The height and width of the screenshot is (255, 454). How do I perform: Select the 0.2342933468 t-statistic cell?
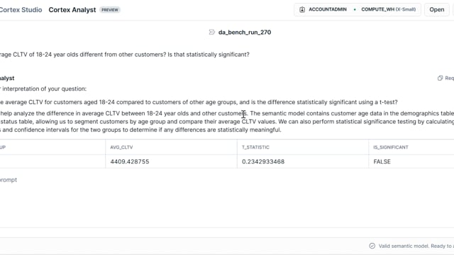tap(263, 161)
